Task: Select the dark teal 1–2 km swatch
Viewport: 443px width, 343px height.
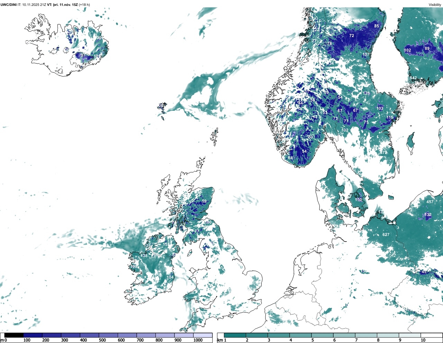Action: coord(235,335)
